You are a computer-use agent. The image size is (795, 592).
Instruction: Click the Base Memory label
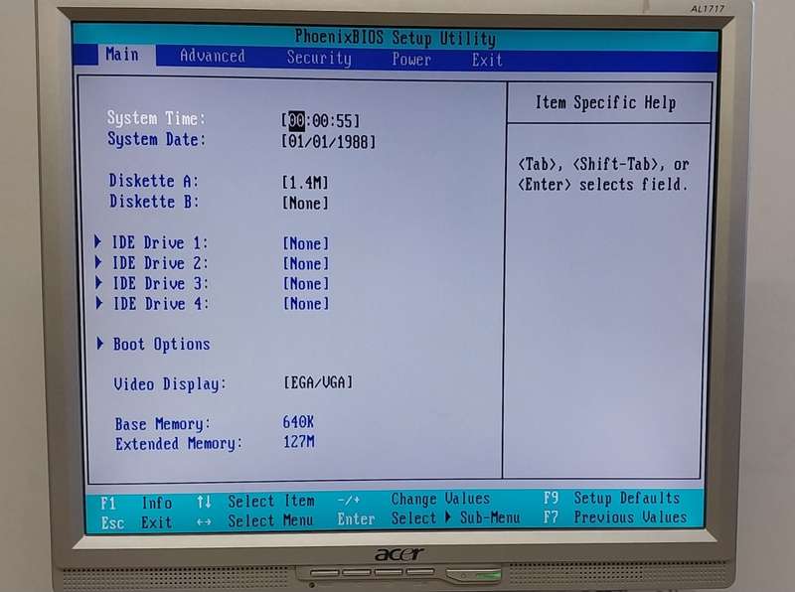tap(162, 424)
